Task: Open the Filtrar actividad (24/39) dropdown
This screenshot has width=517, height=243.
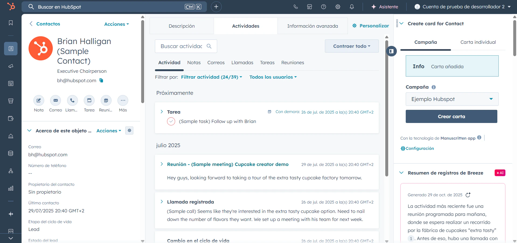Action: pos(211,77)
